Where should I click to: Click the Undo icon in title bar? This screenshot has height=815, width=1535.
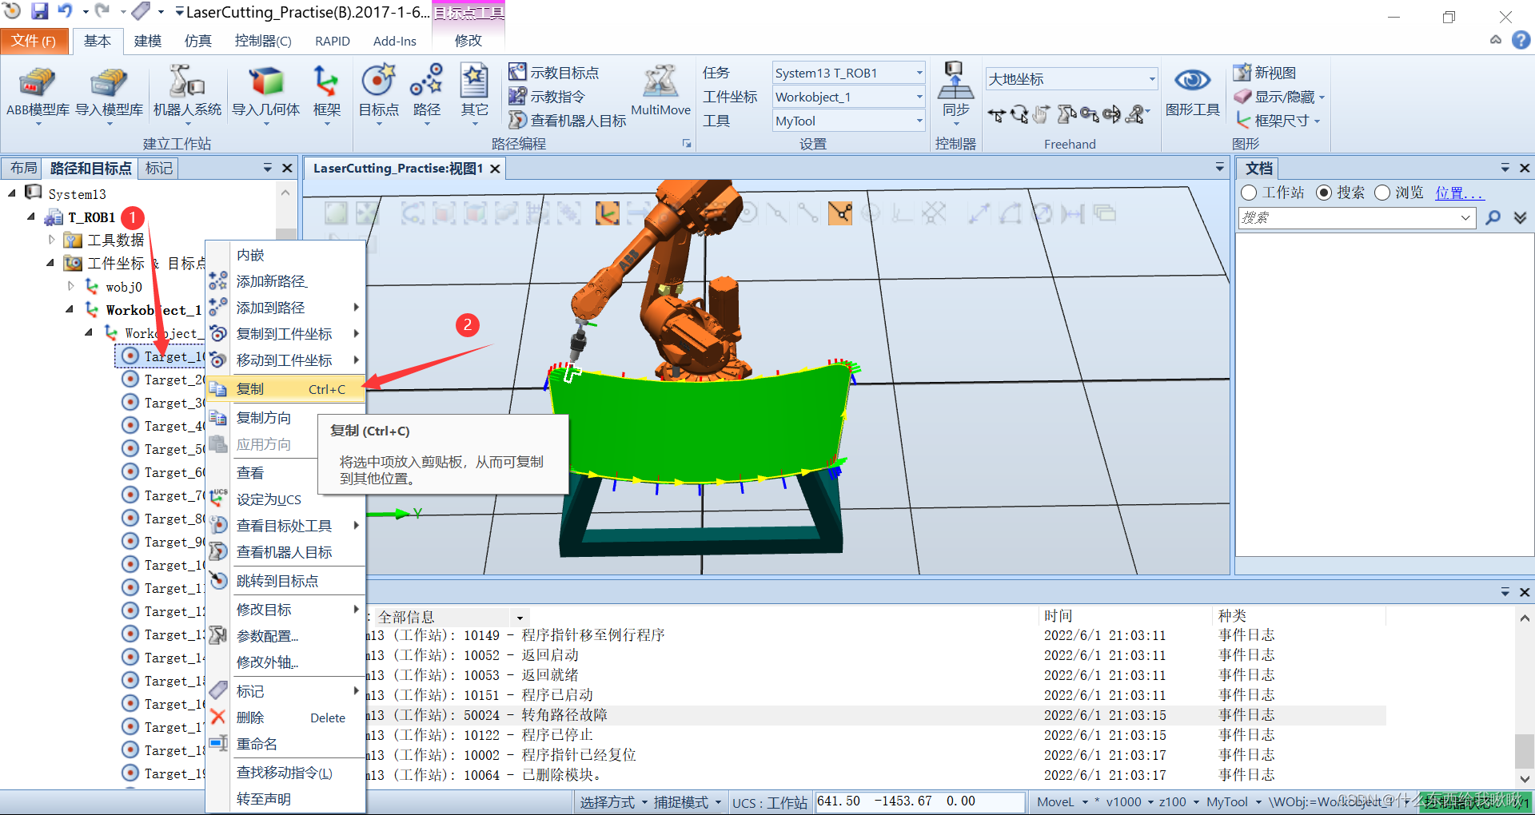[x=65, y=11]
